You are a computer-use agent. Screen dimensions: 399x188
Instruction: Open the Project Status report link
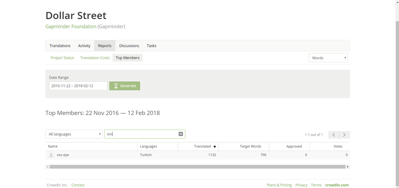(x=62, y=58)
